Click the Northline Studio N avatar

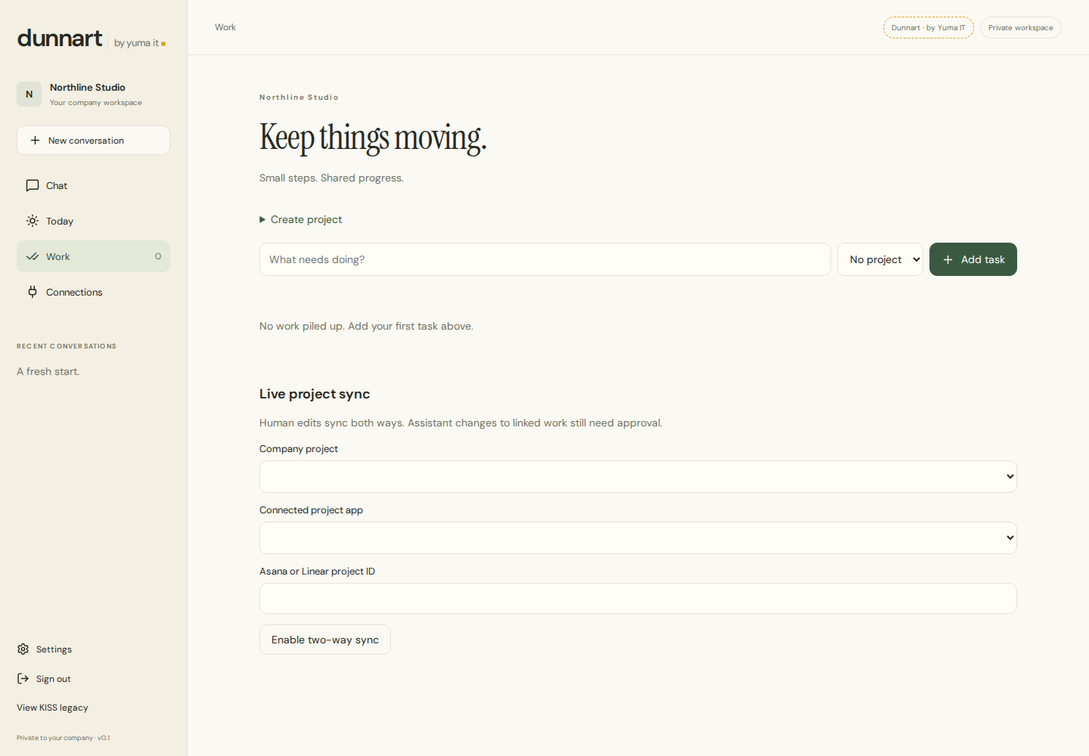tap(29, 94)
